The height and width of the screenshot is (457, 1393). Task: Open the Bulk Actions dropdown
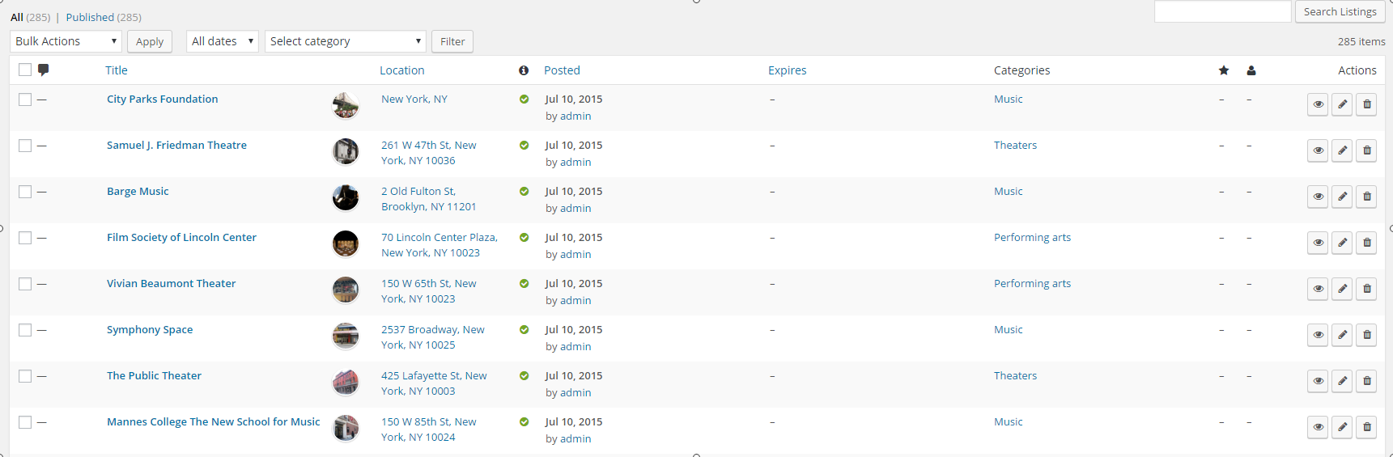[66, 41]
